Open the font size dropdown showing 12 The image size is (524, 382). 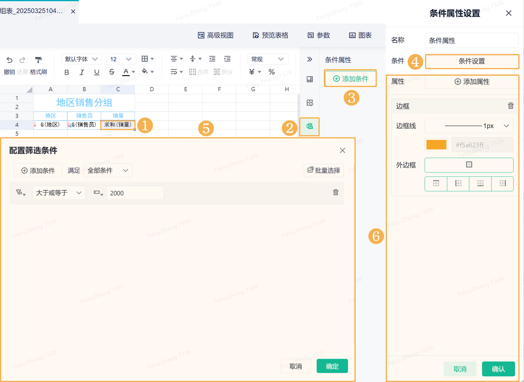click(x=121, y=59)
